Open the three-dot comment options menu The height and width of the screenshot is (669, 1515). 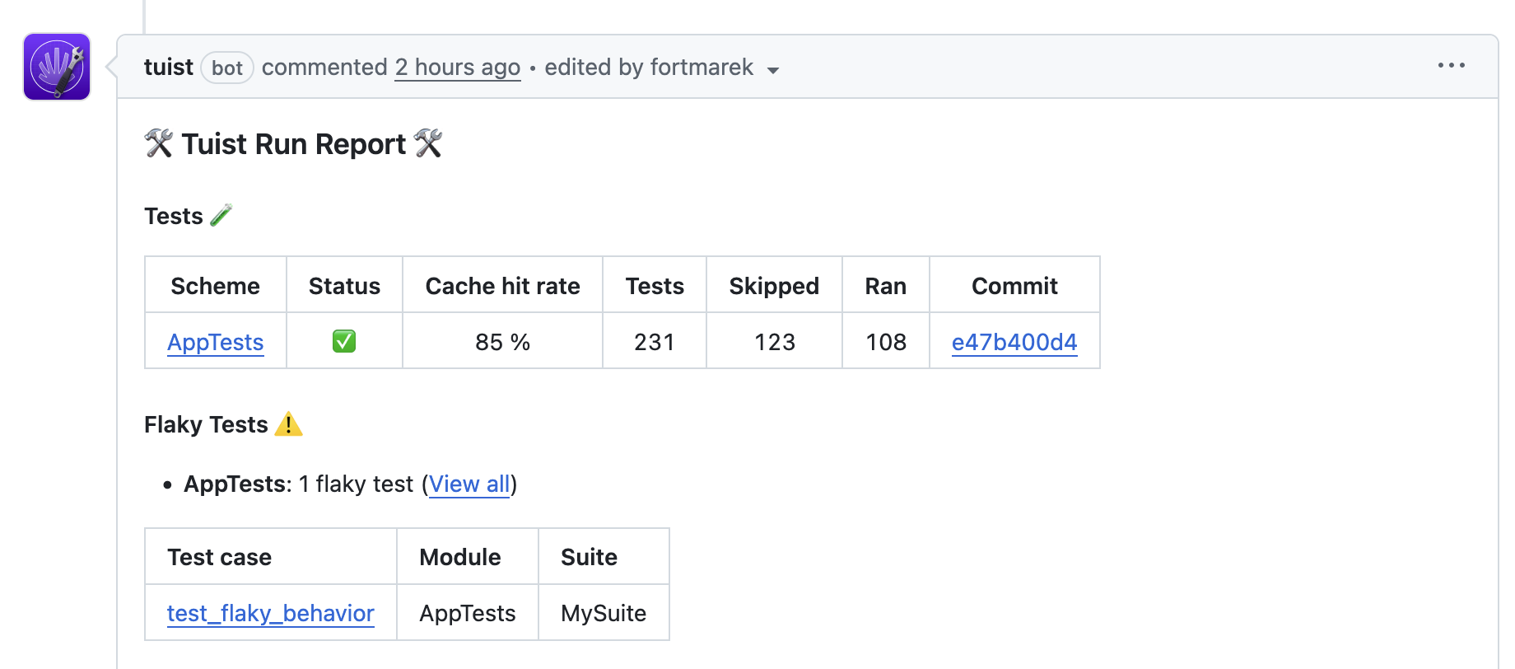[x=1451, y=66]
